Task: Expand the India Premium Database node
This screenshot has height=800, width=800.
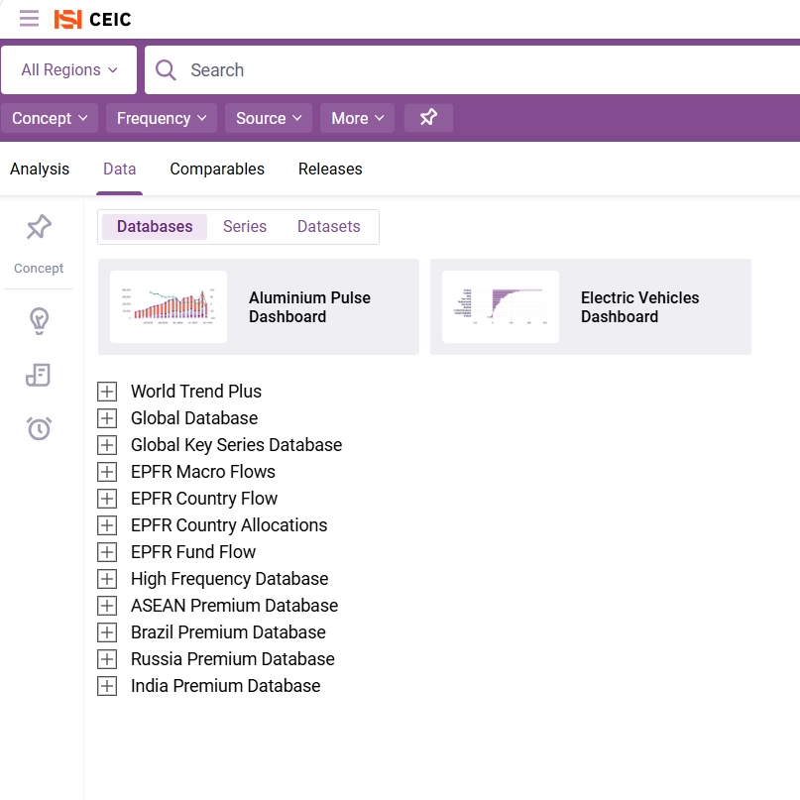Action: click(107, 686)
